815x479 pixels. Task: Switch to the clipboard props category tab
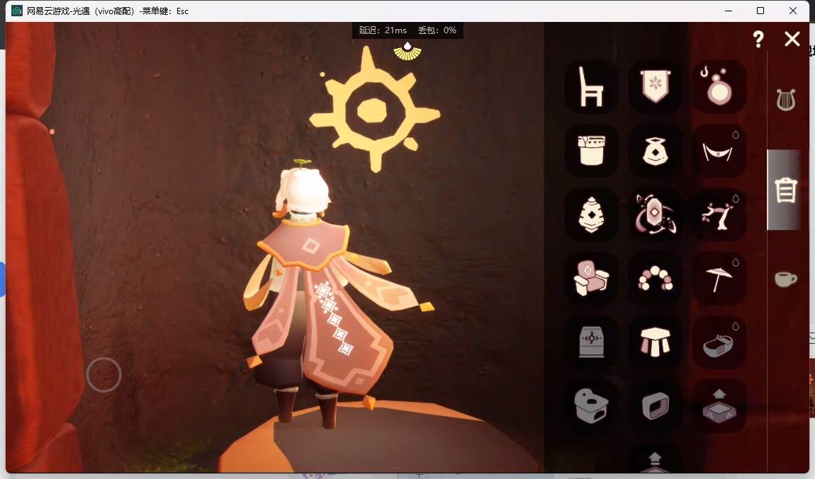tap(785, 190)
